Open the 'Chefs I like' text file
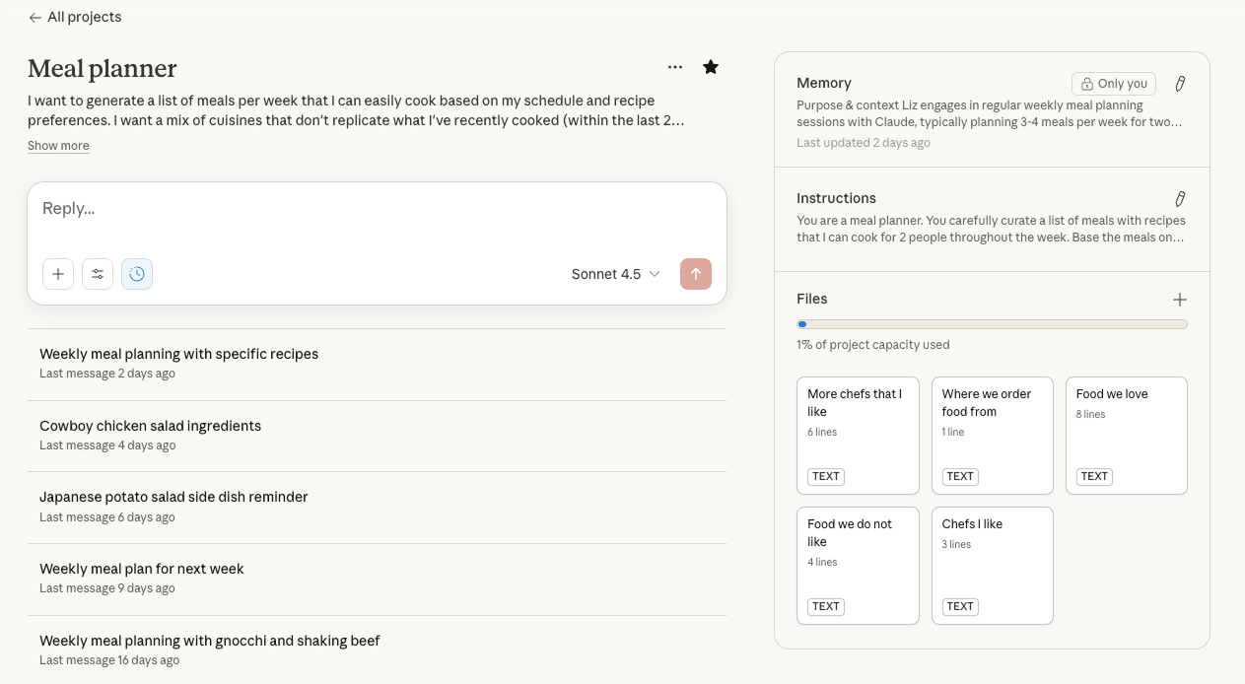The height and width of the screenshot is (684, 1245). 992,565
